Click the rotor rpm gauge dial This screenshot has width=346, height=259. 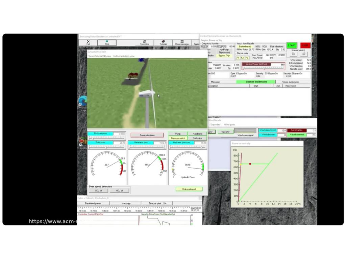pos(107,167)
